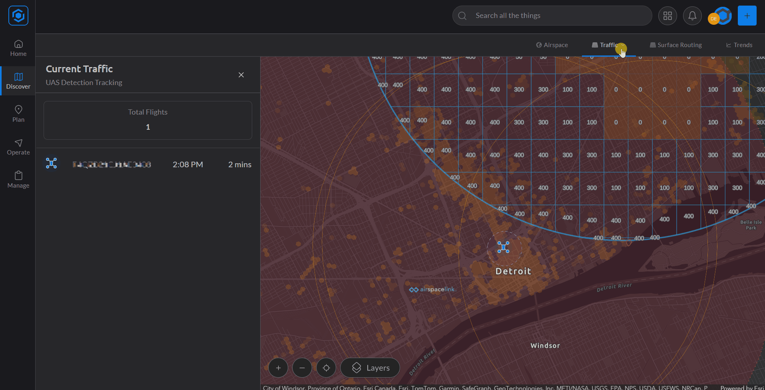Go to Home in sidebar
Screen dimensions: 765x390
[18, 48]
